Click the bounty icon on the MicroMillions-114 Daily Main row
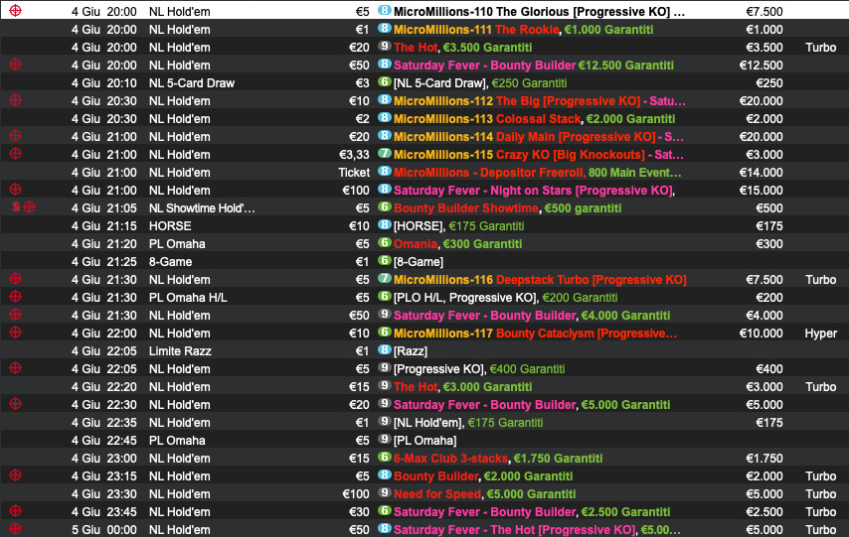The height and width of the screenshot is (537, 849). (x=15, y=136)
